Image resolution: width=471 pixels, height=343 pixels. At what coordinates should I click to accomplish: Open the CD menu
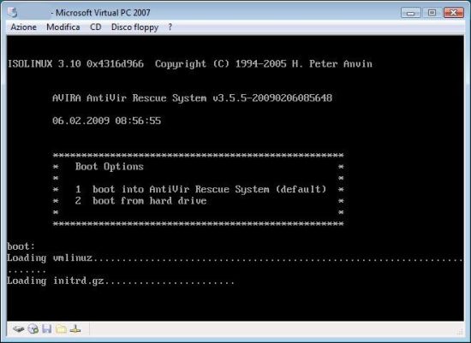96,27
